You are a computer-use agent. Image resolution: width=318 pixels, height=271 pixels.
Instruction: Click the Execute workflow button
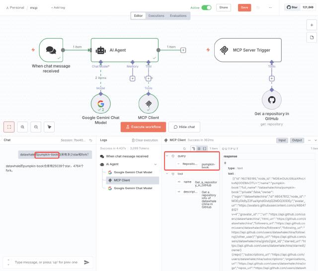click(143, 127)
